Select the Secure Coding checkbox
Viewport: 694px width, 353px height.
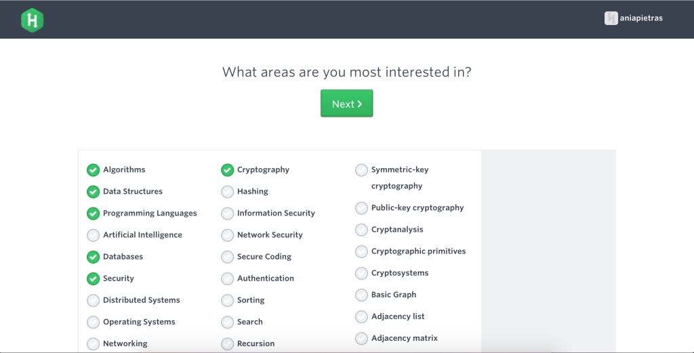(227, 257)
